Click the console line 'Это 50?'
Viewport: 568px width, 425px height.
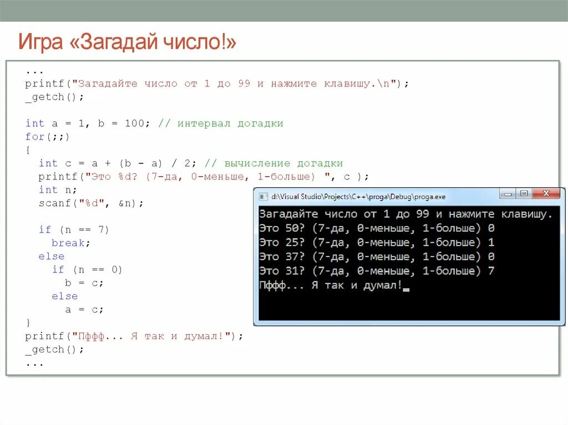(x=377, y=228)
